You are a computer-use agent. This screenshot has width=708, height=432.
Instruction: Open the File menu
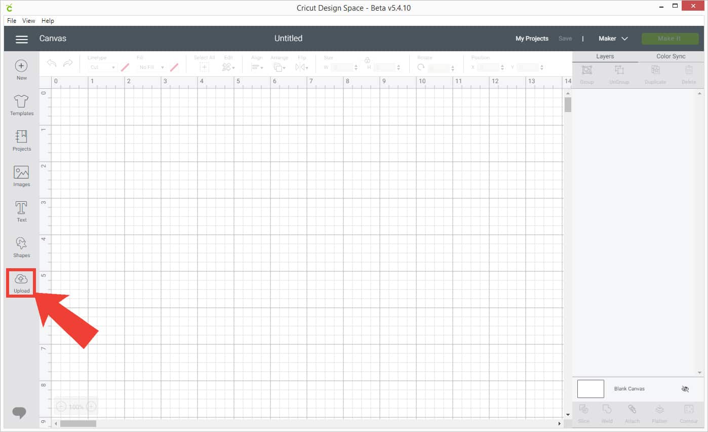[12, 21]
